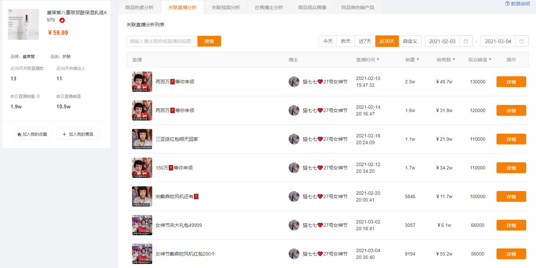Image resolution: width=536 pixels, height=268 pixels.
Task: Click the star icon in 加入我的收藏
Action: click(x=19, y=134)
